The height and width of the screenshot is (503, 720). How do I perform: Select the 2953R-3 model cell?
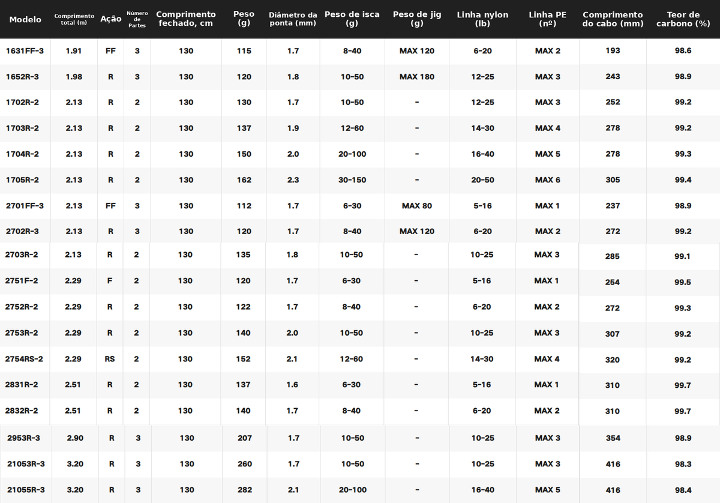(24, 438)
